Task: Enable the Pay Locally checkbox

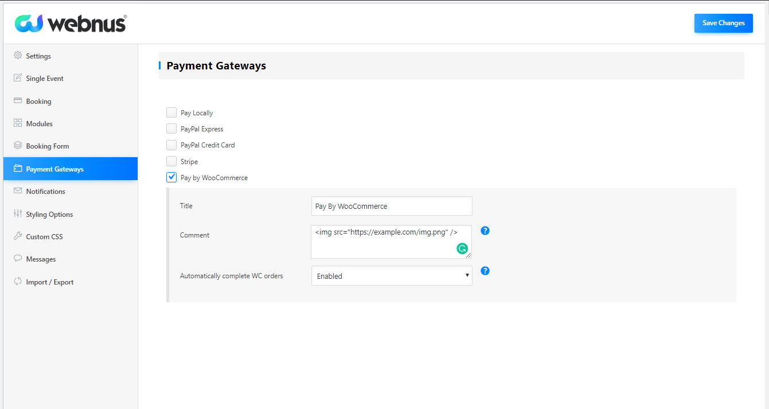Action: click(171, 112)
